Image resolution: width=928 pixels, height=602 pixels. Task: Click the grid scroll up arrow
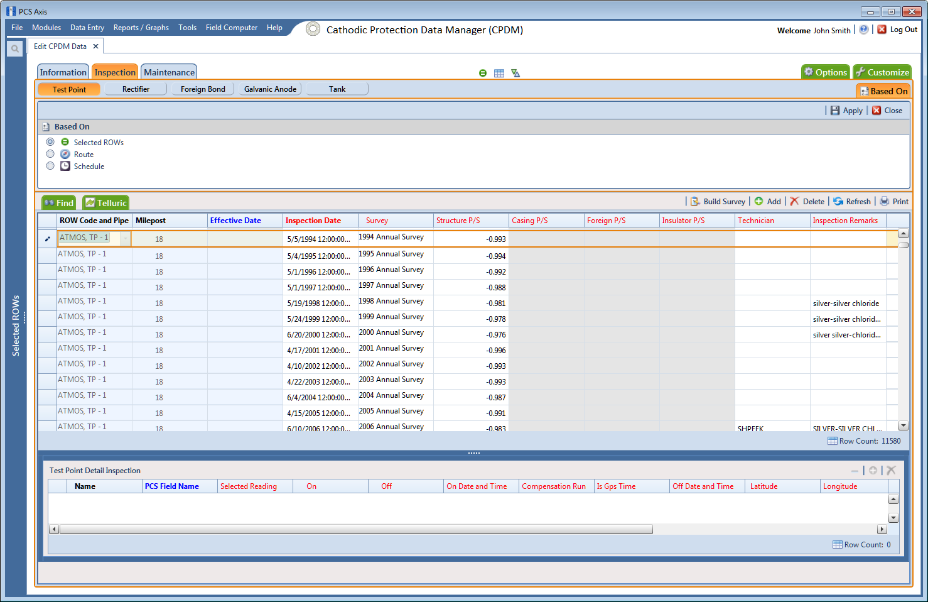click(904, 233)
